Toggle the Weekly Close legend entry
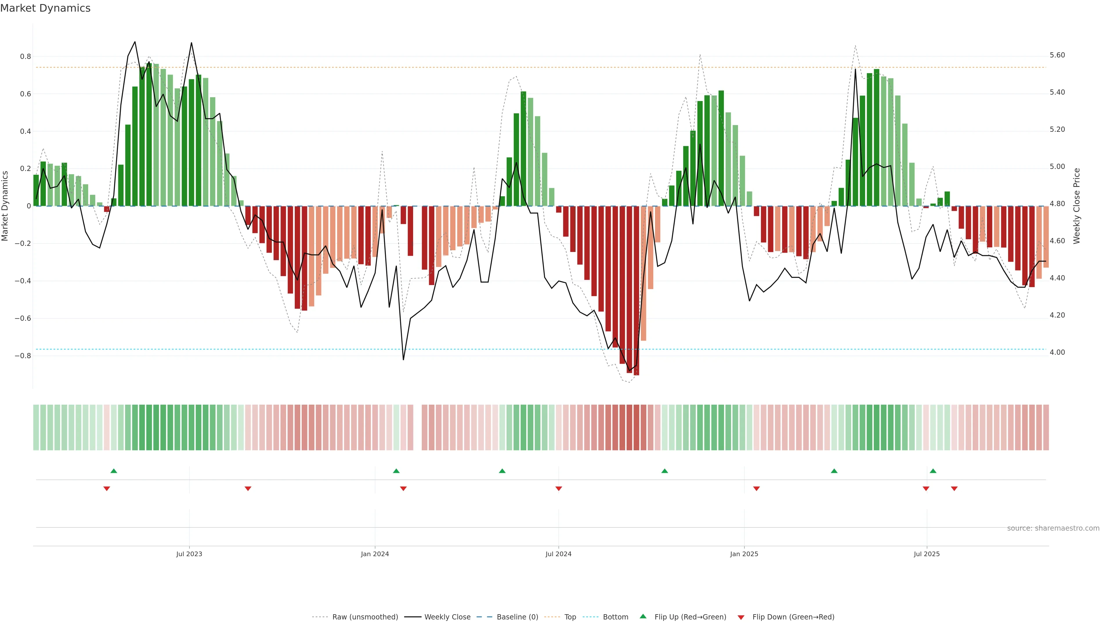This screenshot has height=627, width=1114. [x=447, y=617]
